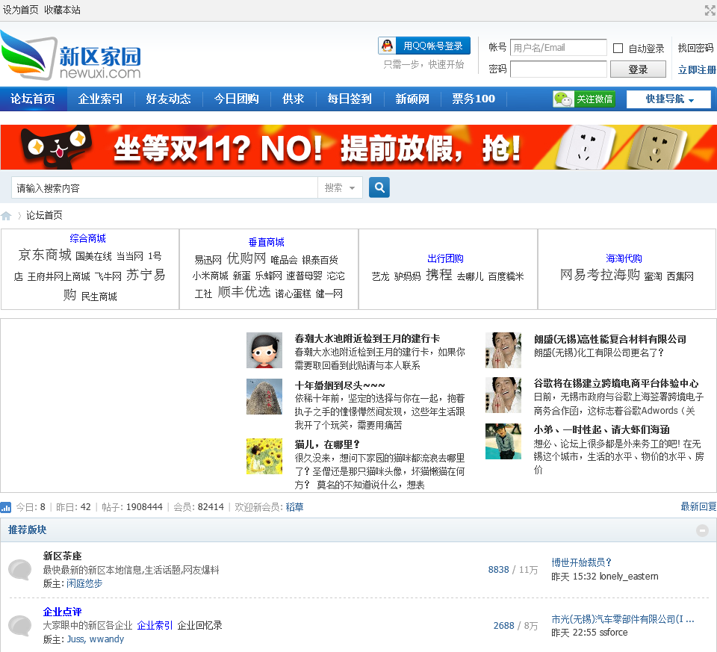
Task: Click the 顺丰优选 link
Action: point(244,292)
